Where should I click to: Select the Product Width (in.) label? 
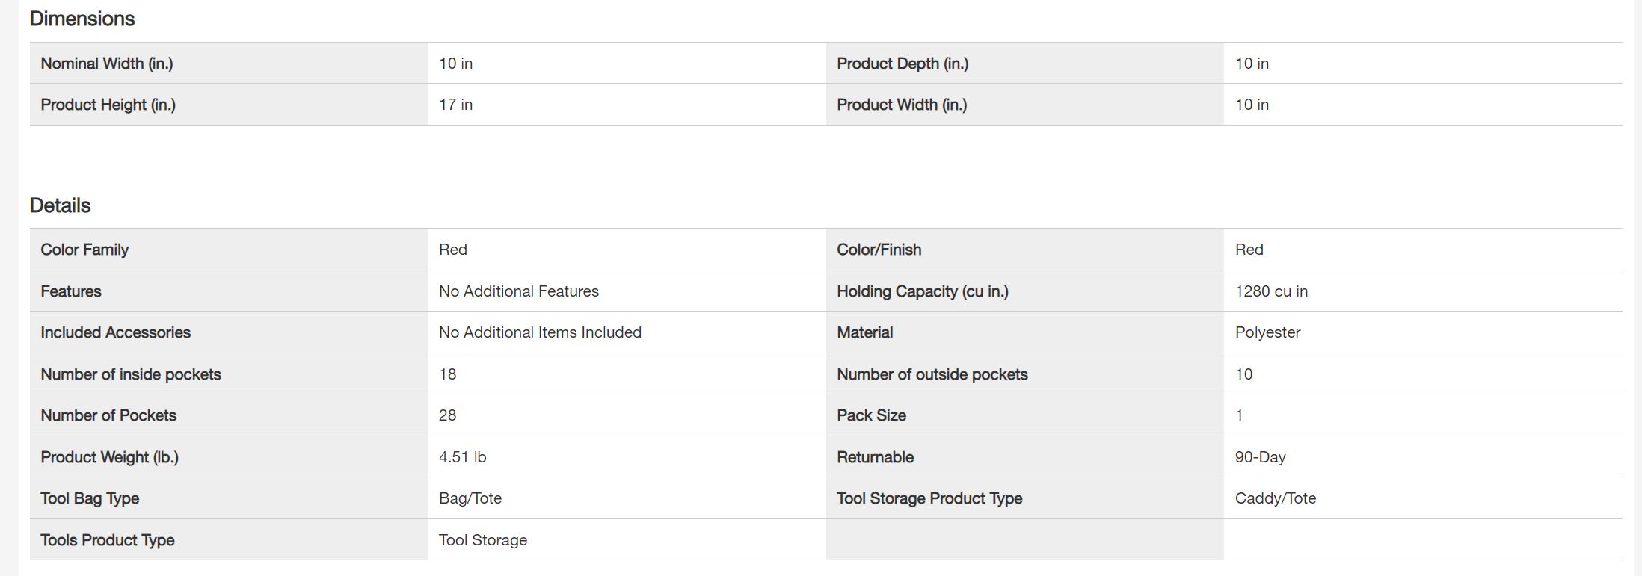[902, 105]
